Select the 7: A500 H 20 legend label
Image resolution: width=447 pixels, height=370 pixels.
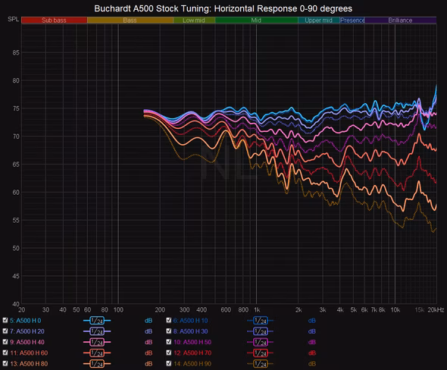(x=27, y=331)
